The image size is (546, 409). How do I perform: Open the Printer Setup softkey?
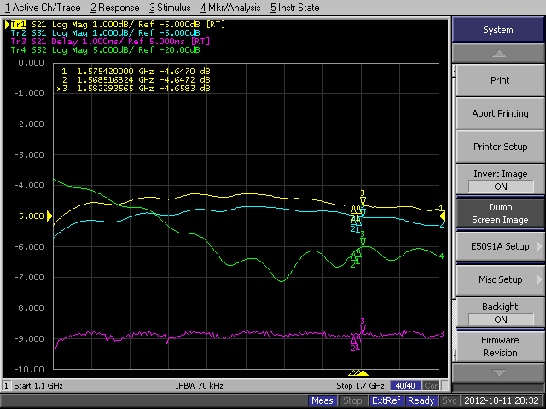tap(500, 147)
